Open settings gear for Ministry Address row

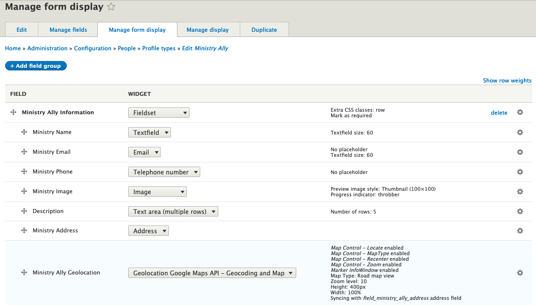coord(520,231)
